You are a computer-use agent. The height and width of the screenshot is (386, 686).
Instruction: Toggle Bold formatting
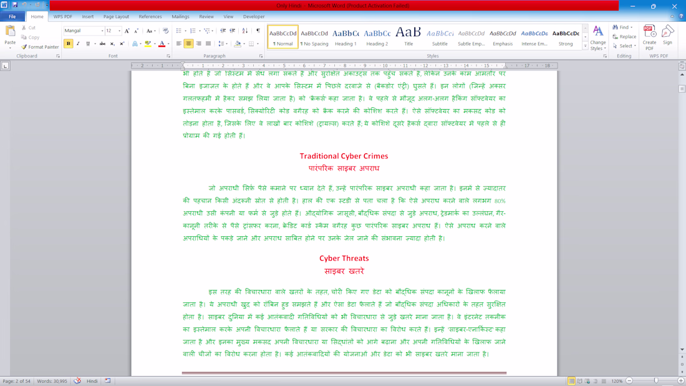68,44
